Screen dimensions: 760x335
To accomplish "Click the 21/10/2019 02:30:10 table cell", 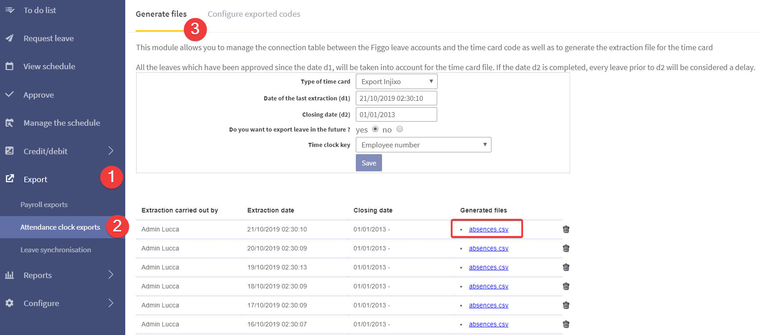I will point(277,229).
